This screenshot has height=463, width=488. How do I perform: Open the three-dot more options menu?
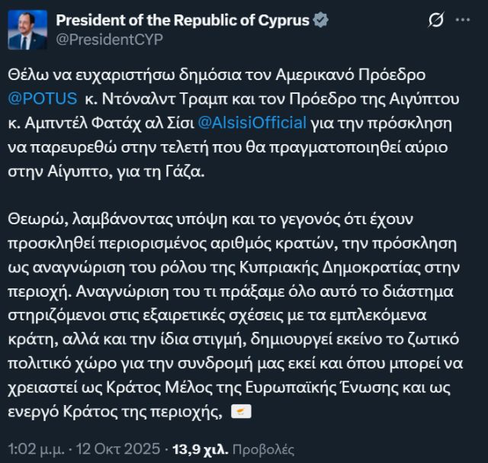pyautogui.click(x=468, y=20)
